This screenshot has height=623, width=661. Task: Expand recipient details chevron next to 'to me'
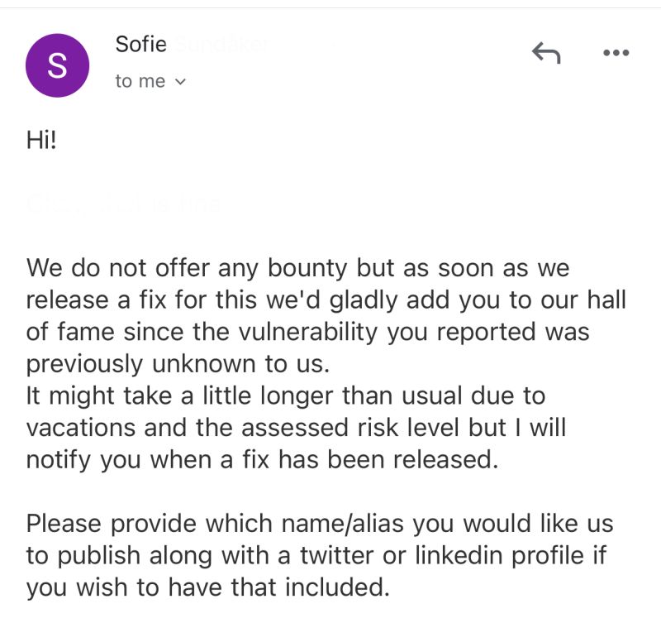coord(181,82)
